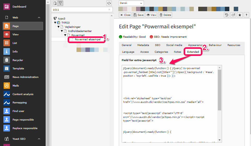Click the create new page icon
The image size is (251, 146).
55,3
